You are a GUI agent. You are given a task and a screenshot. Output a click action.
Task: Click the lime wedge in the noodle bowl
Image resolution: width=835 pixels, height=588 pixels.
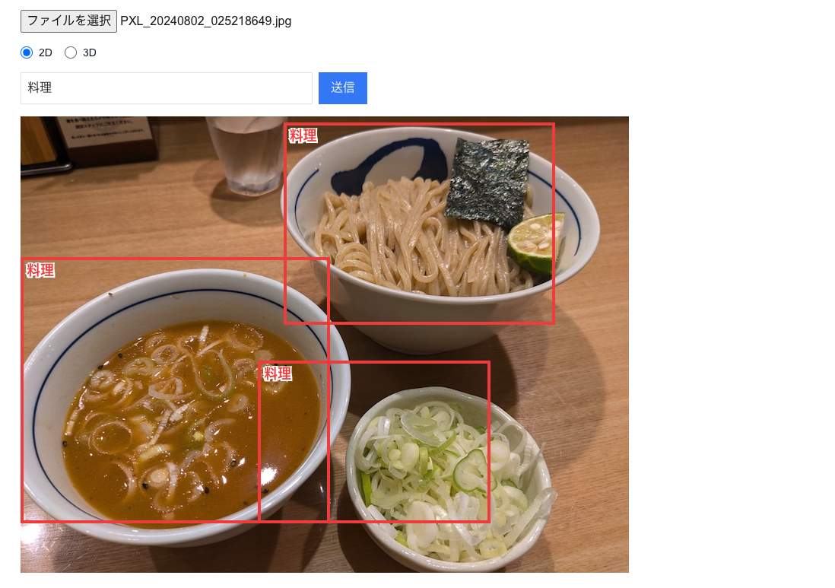[x=535, y=243]
